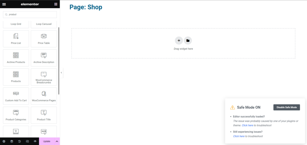The width and height of the screenshot is (307, 145).
Task: Select the Product Title widget
Action: [x=44, y=115]
